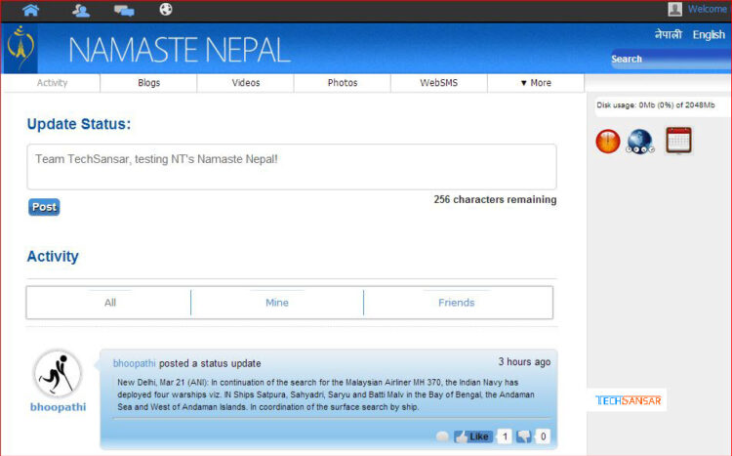Filter activity to Mine
This screenshot has height=456, width=732.
(x=277, y=303)
